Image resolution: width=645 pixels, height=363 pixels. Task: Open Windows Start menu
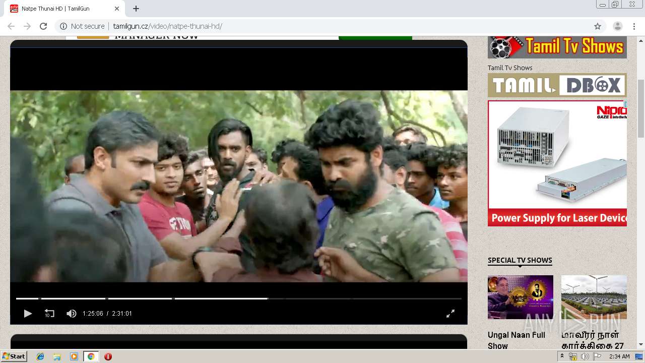tap(14, 356)
